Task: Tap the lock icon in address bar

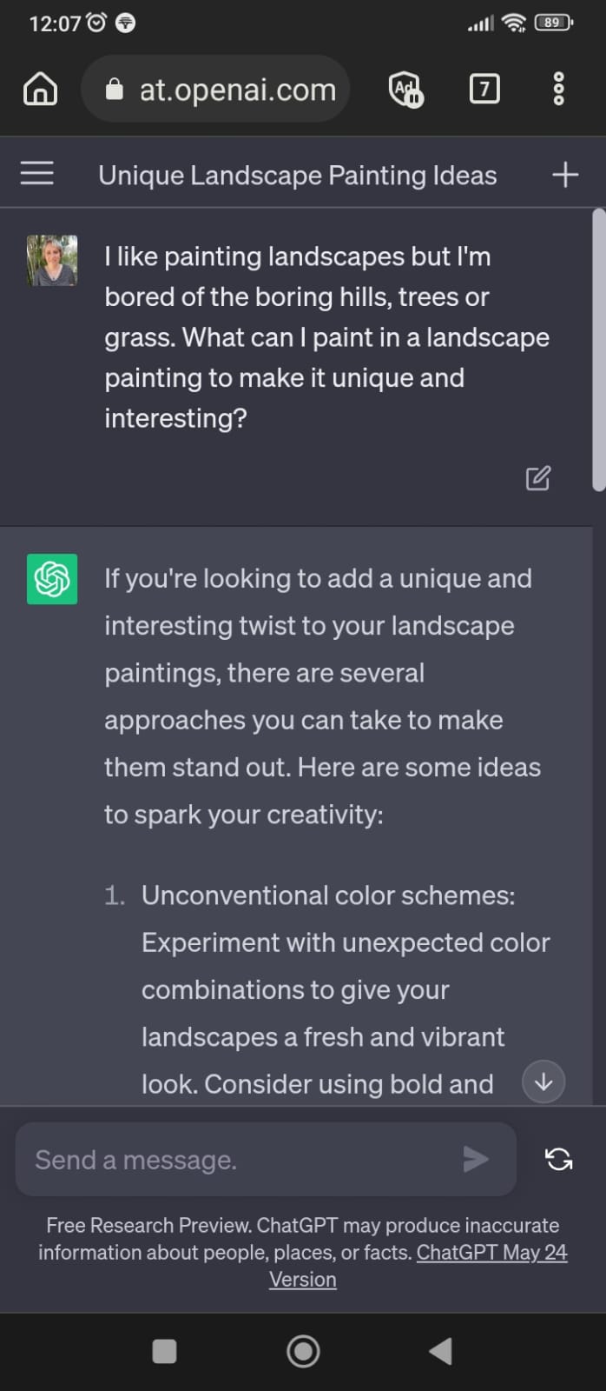Action: (114, 89)
